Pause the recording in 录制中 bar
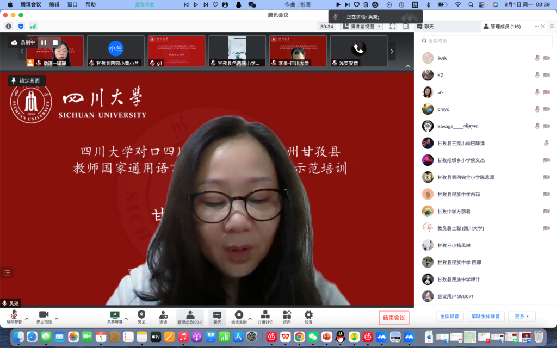Screen dimensions: 557x348 44,42
